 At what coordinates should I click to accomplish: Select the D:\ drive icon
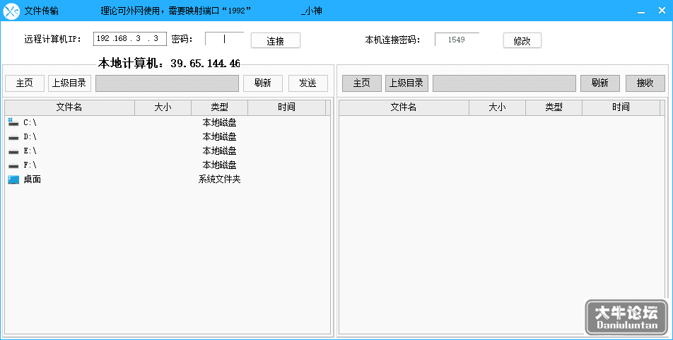(x=13, y=137)
